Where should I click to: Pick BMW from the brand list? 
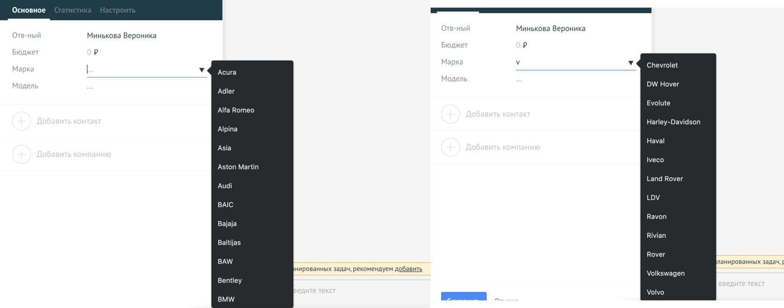point(226,299)
